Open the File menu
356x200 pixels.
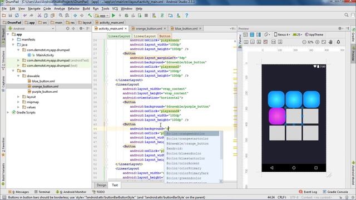[x=4, y=9]
